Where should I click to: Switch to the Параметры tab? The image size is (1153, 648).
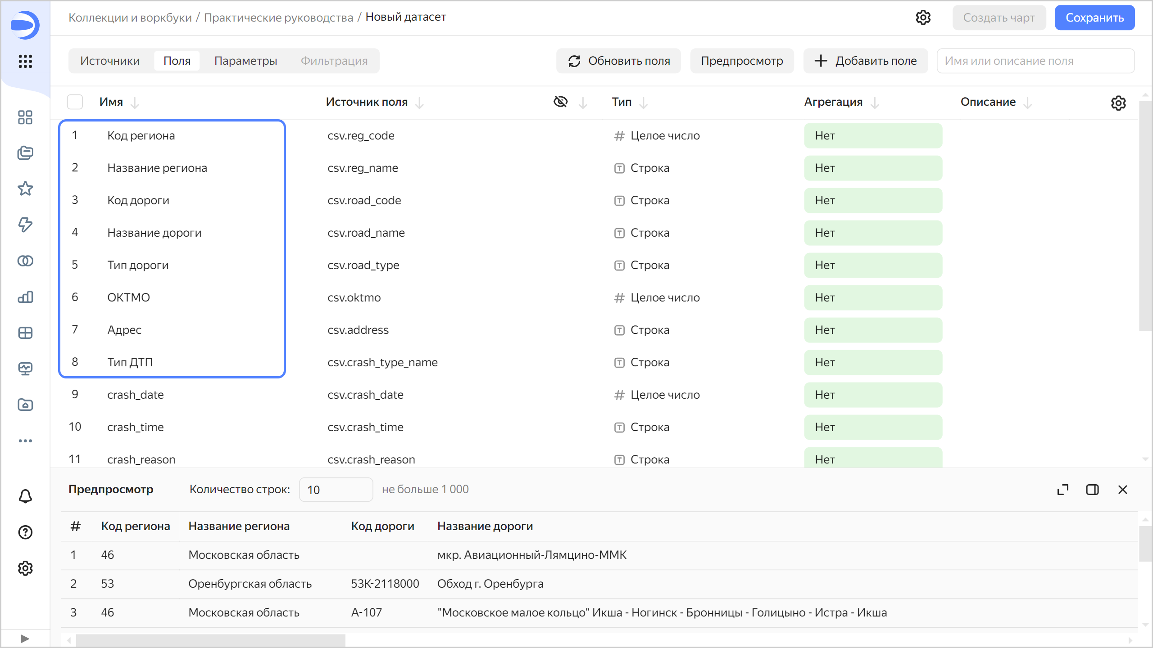[245, 61]
